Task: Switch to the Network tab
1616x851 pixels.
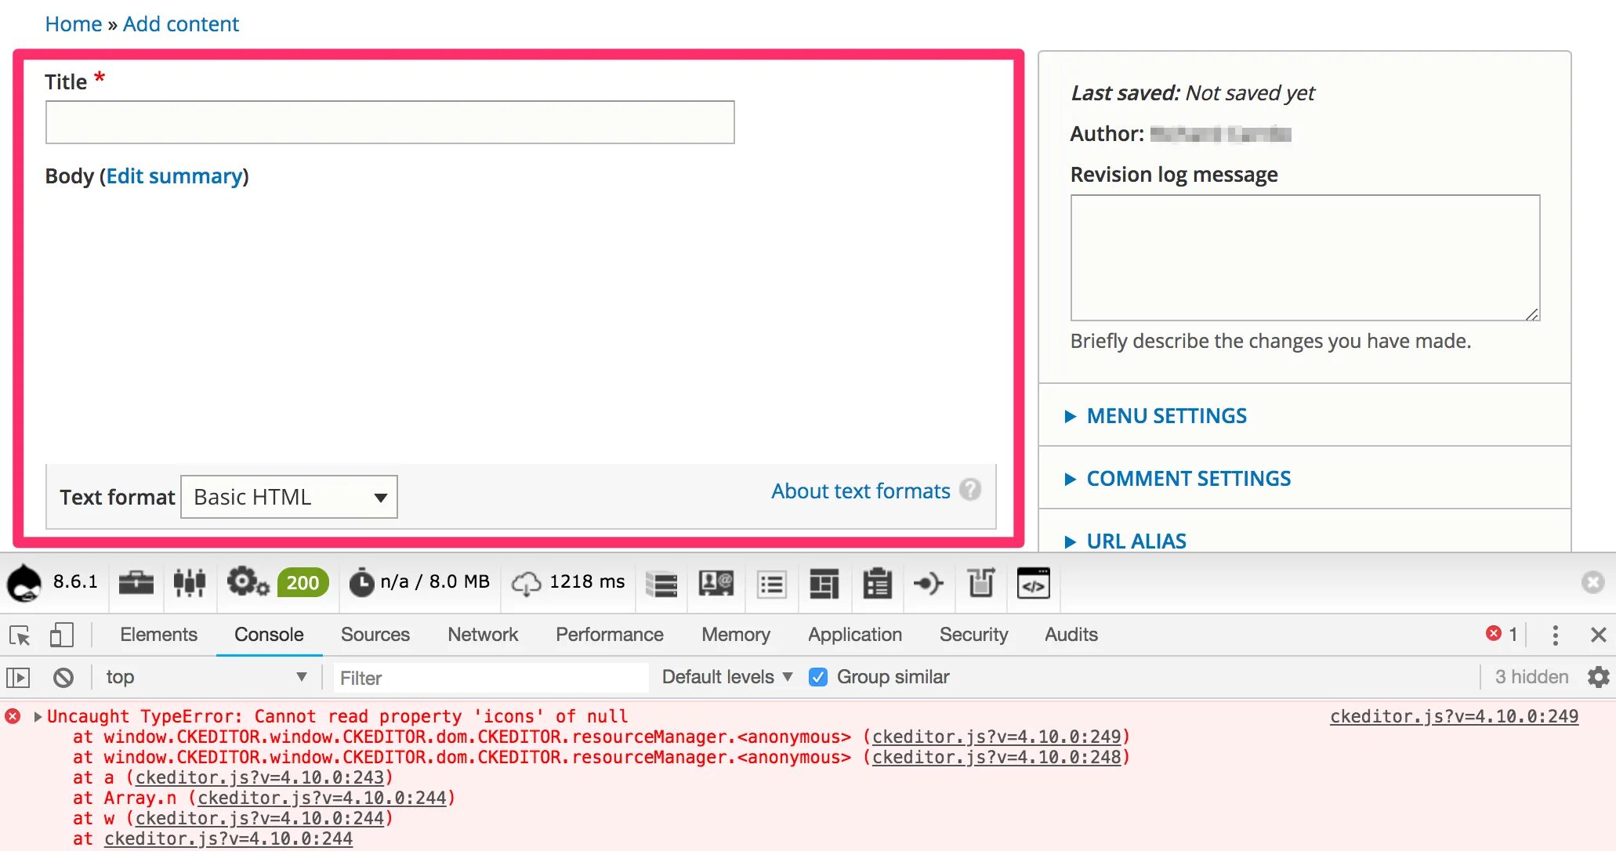Action: [x=483, y=635]
